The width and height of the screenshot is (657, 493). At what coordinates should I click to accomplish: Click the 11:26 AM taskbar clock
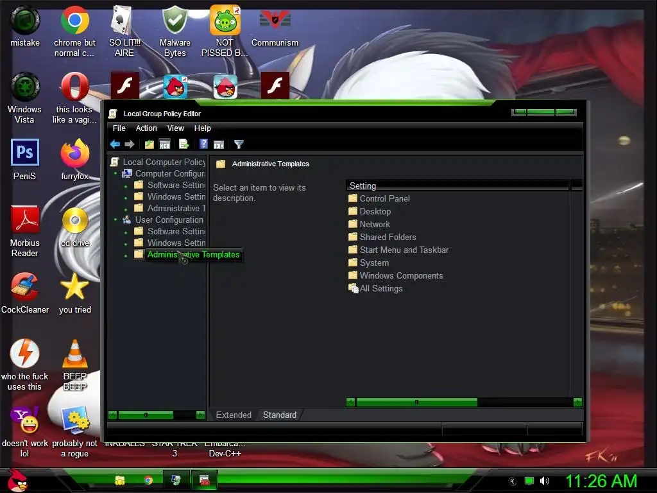pyautogui.click(x=601, y=481)
